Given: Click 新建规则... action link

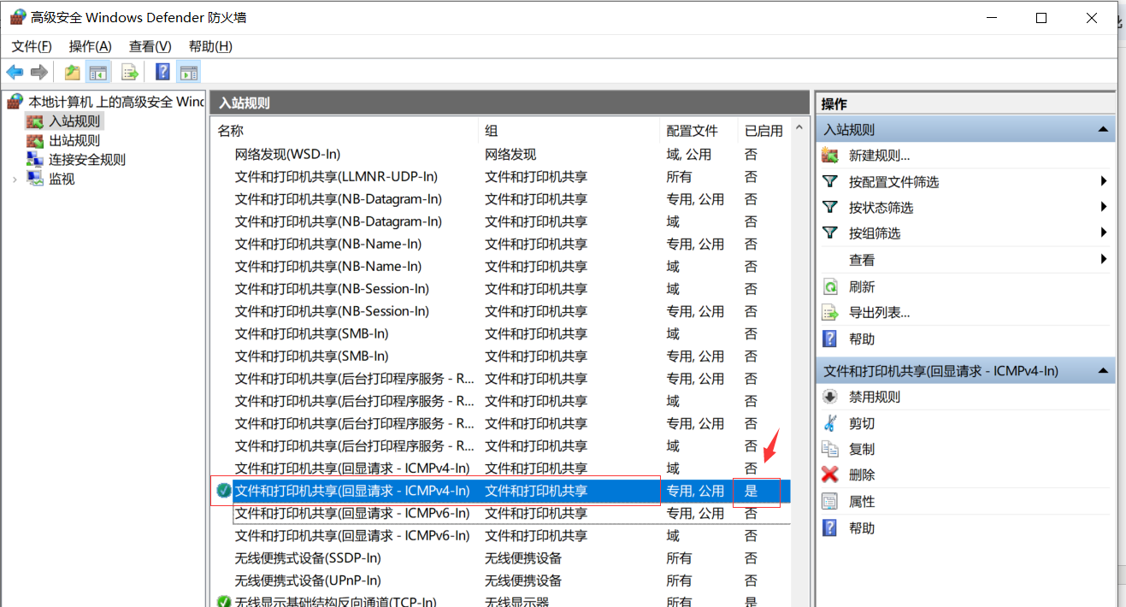Looking at the screenshot, I should point(879,156).
